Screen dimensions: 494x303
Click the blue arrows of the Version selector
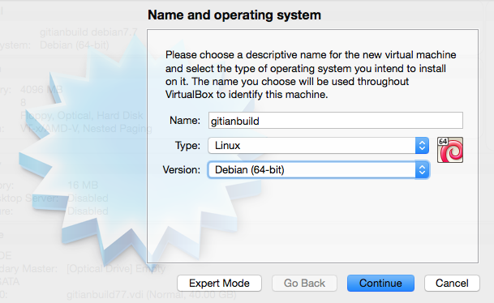click(422, 170)
